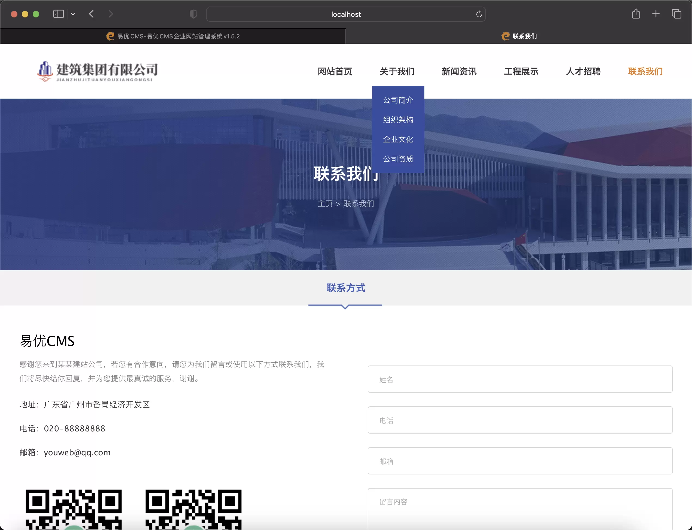Viewport: 692px width, 530px height.
Task: Go back with the back arrow
Action: 91,14
